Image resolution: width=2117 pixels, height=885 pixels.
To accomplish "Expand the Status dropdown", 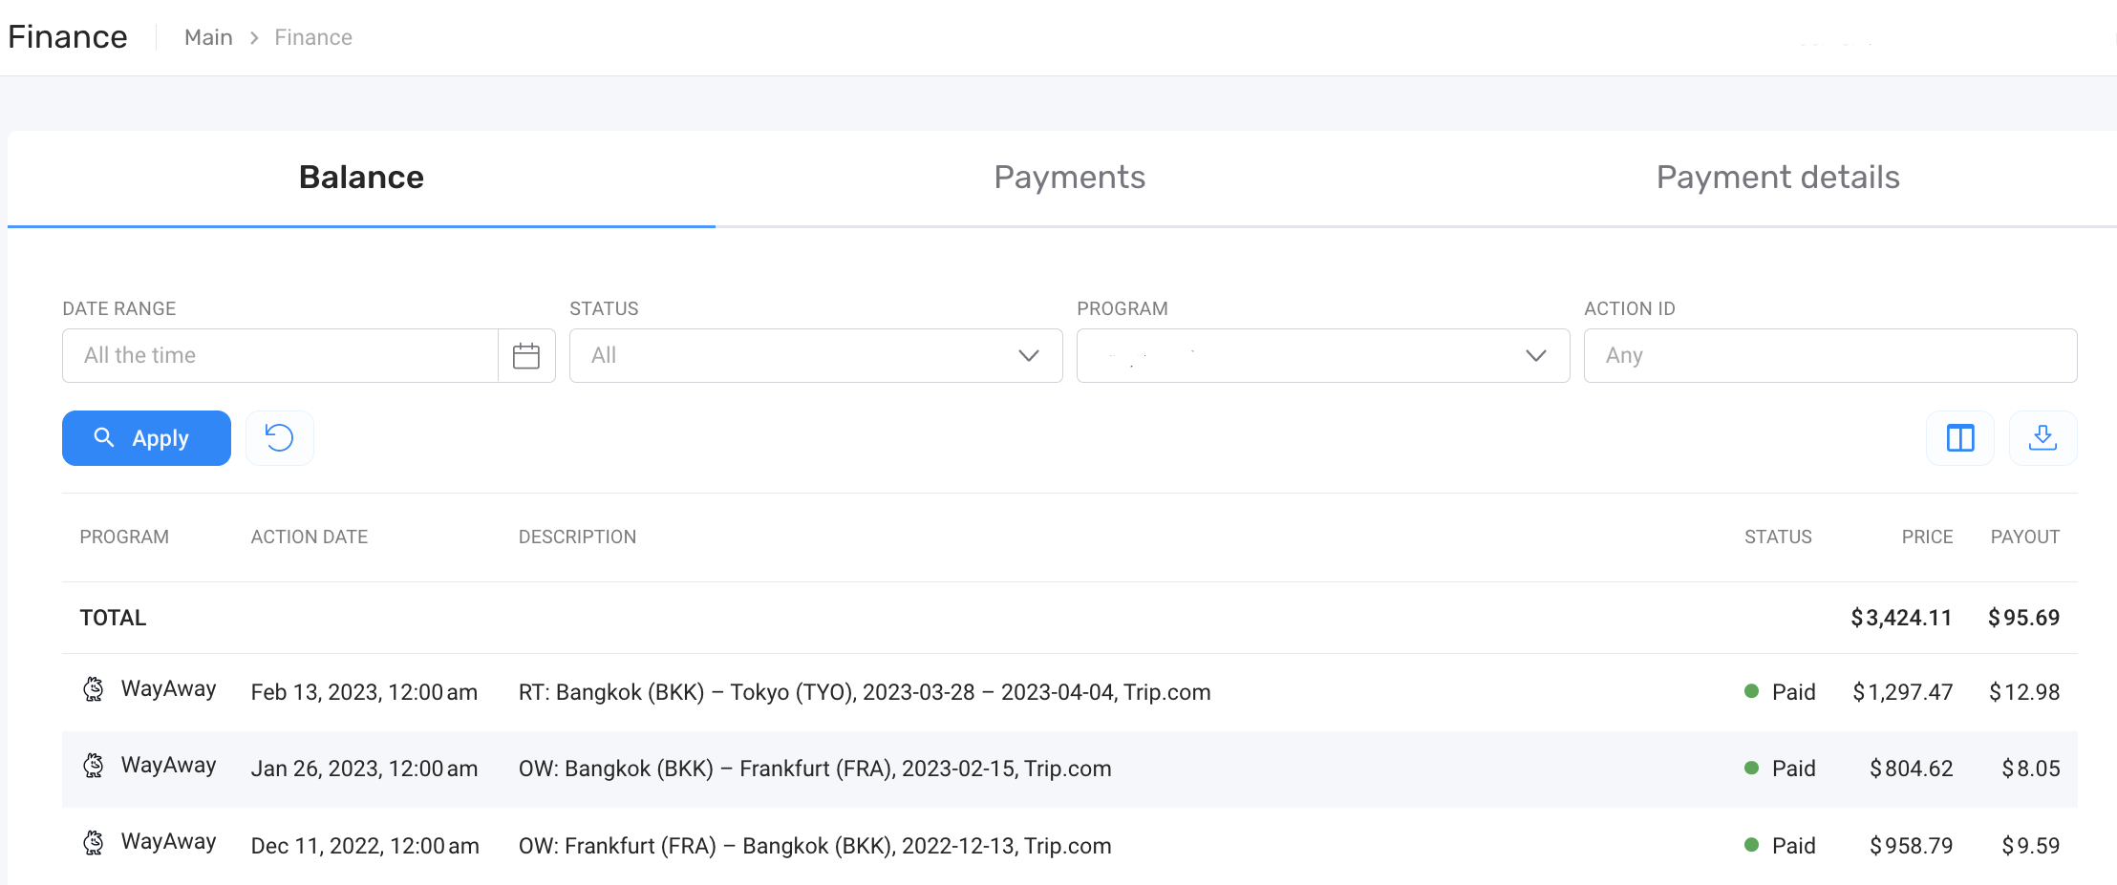I will coord(815,356).
